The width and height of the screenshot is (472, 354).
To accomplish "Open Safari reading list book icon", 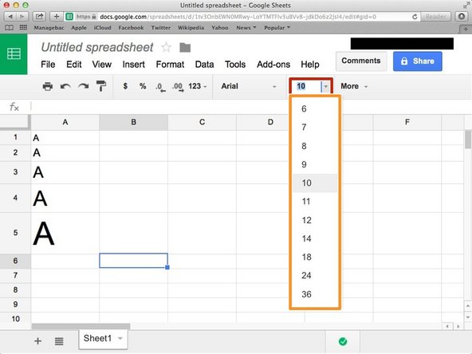I will (10, 28).
